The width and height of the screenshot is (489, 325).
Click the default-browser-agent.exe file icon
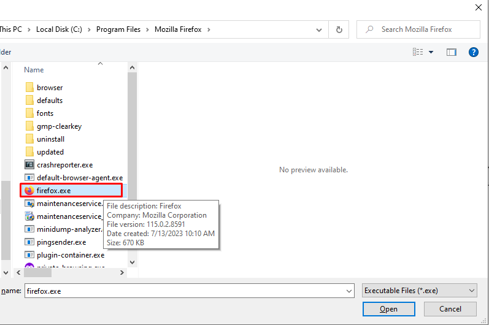tap(29, 178)
